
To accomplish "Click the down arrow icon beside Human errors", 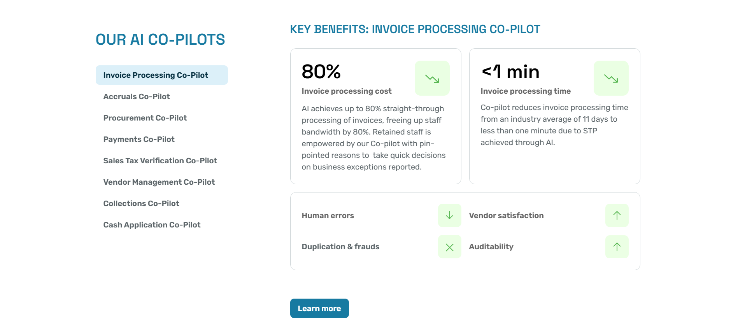I will (x=449, y=215).
